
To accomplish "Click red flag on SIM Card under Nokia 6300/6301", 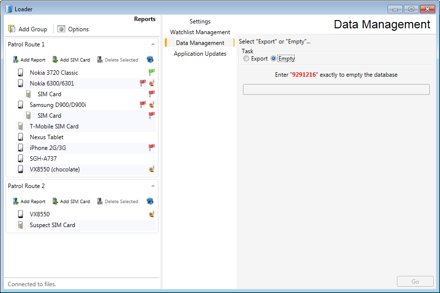I will coord(152,93).
